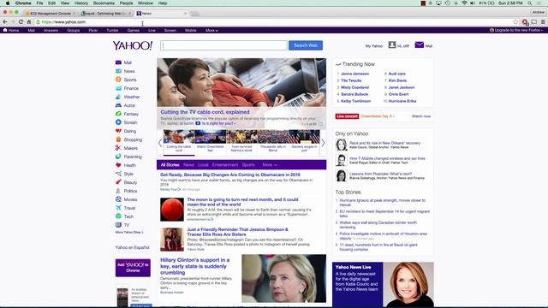This screenshot has height=308, width=548.
Task: Open the Yahoo logo
Action: click(x=133, y=45)
